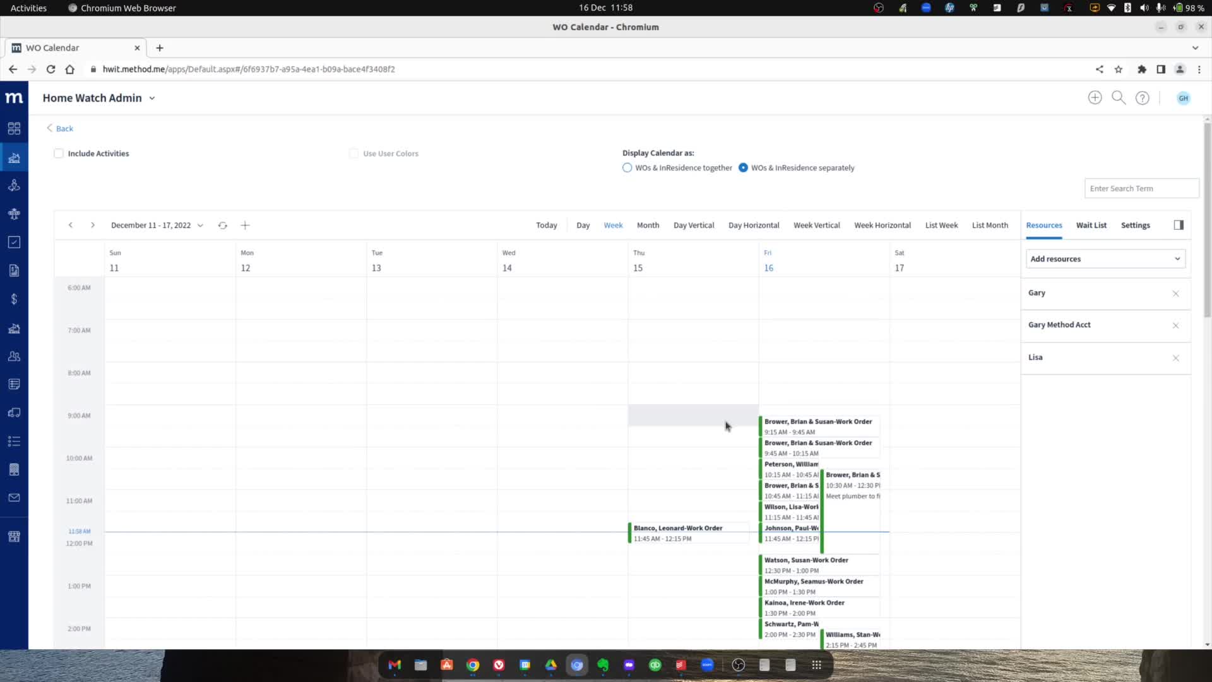The height and width of the screenshot is (682, 1212).
Task: Open search using the magnifying glass icon
Action: (x=1119, y=98)
